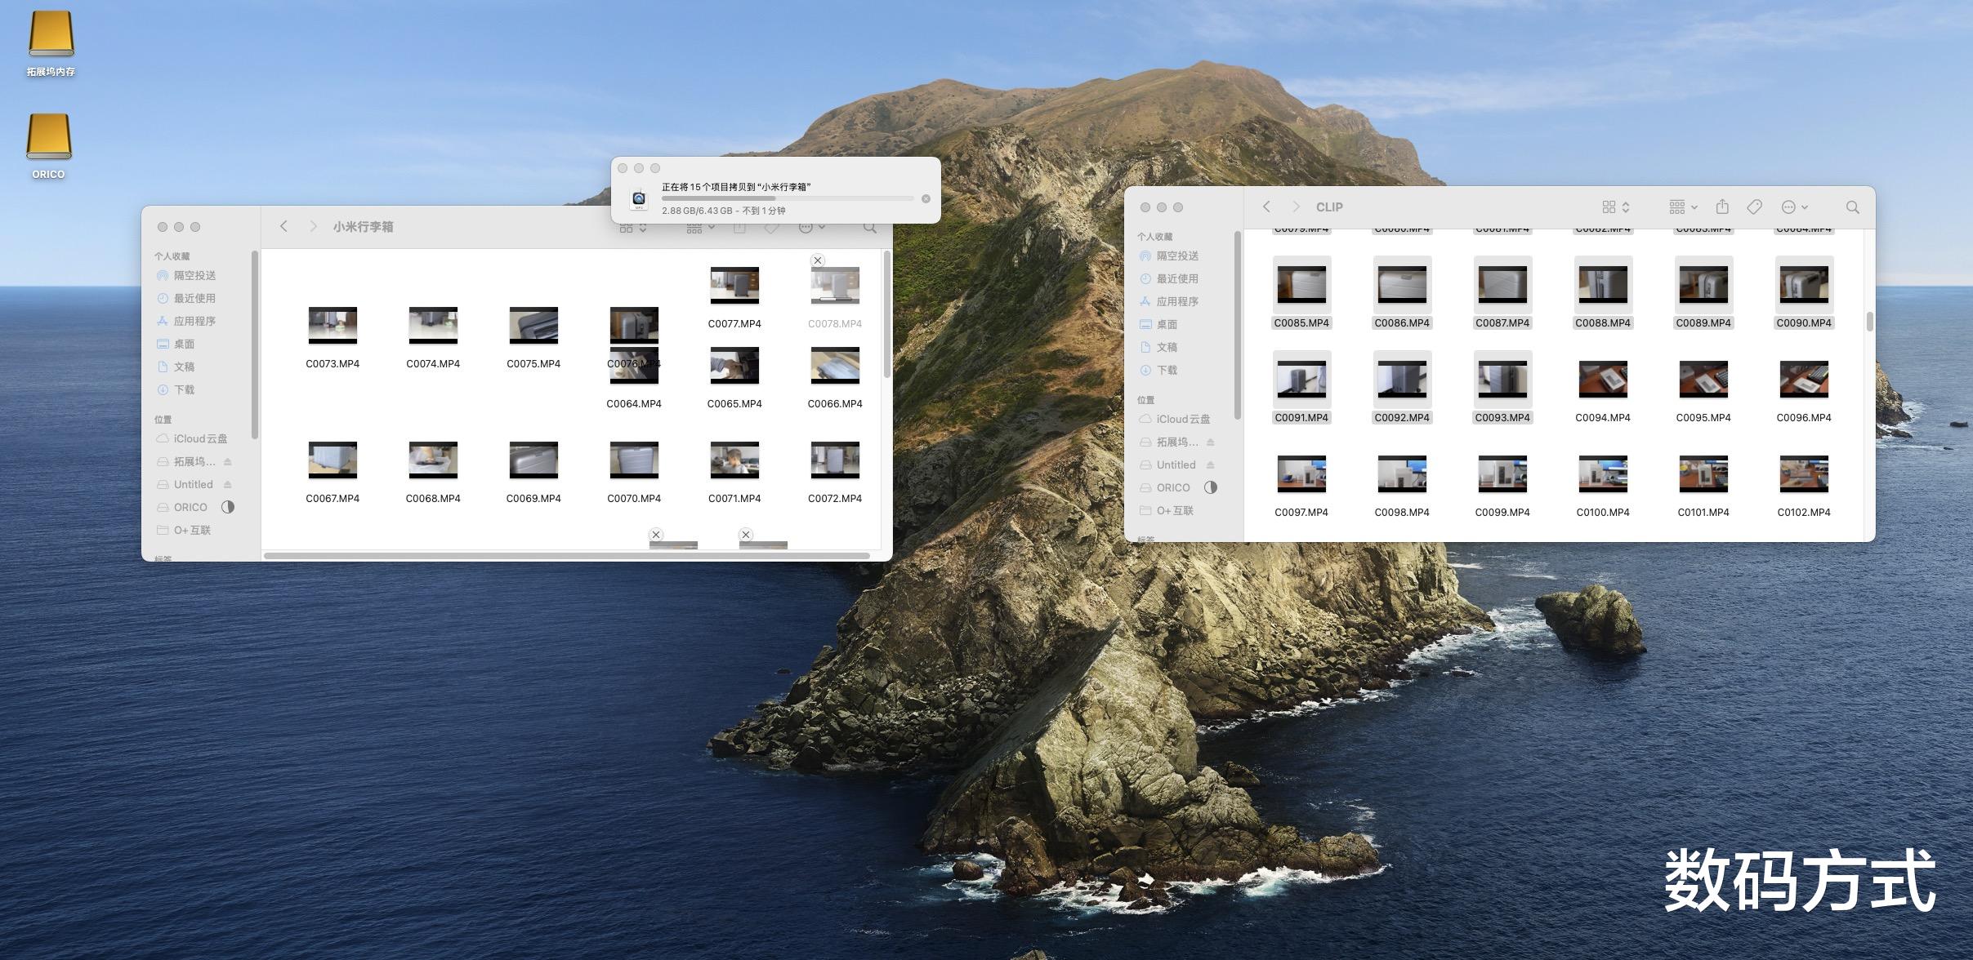Select iCloud云盘 in the CLIP sidebar
This screenshot has height=960, width=1973.
tap(1182, 419)
